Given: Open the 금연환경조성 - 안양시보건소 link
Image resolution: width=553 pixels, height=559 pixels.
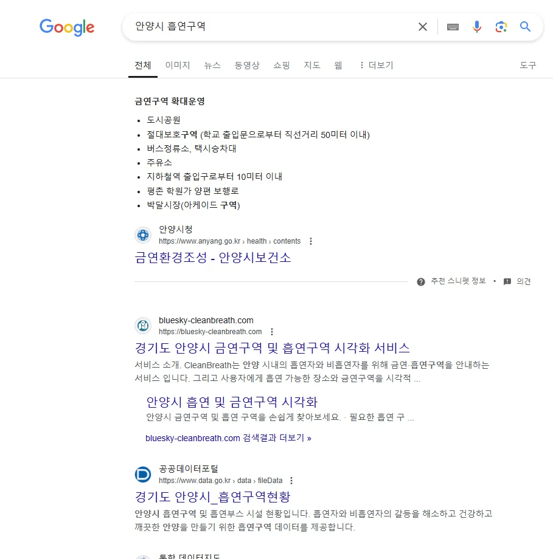Looking at the screenshot, I should click(x=213, y=258).
